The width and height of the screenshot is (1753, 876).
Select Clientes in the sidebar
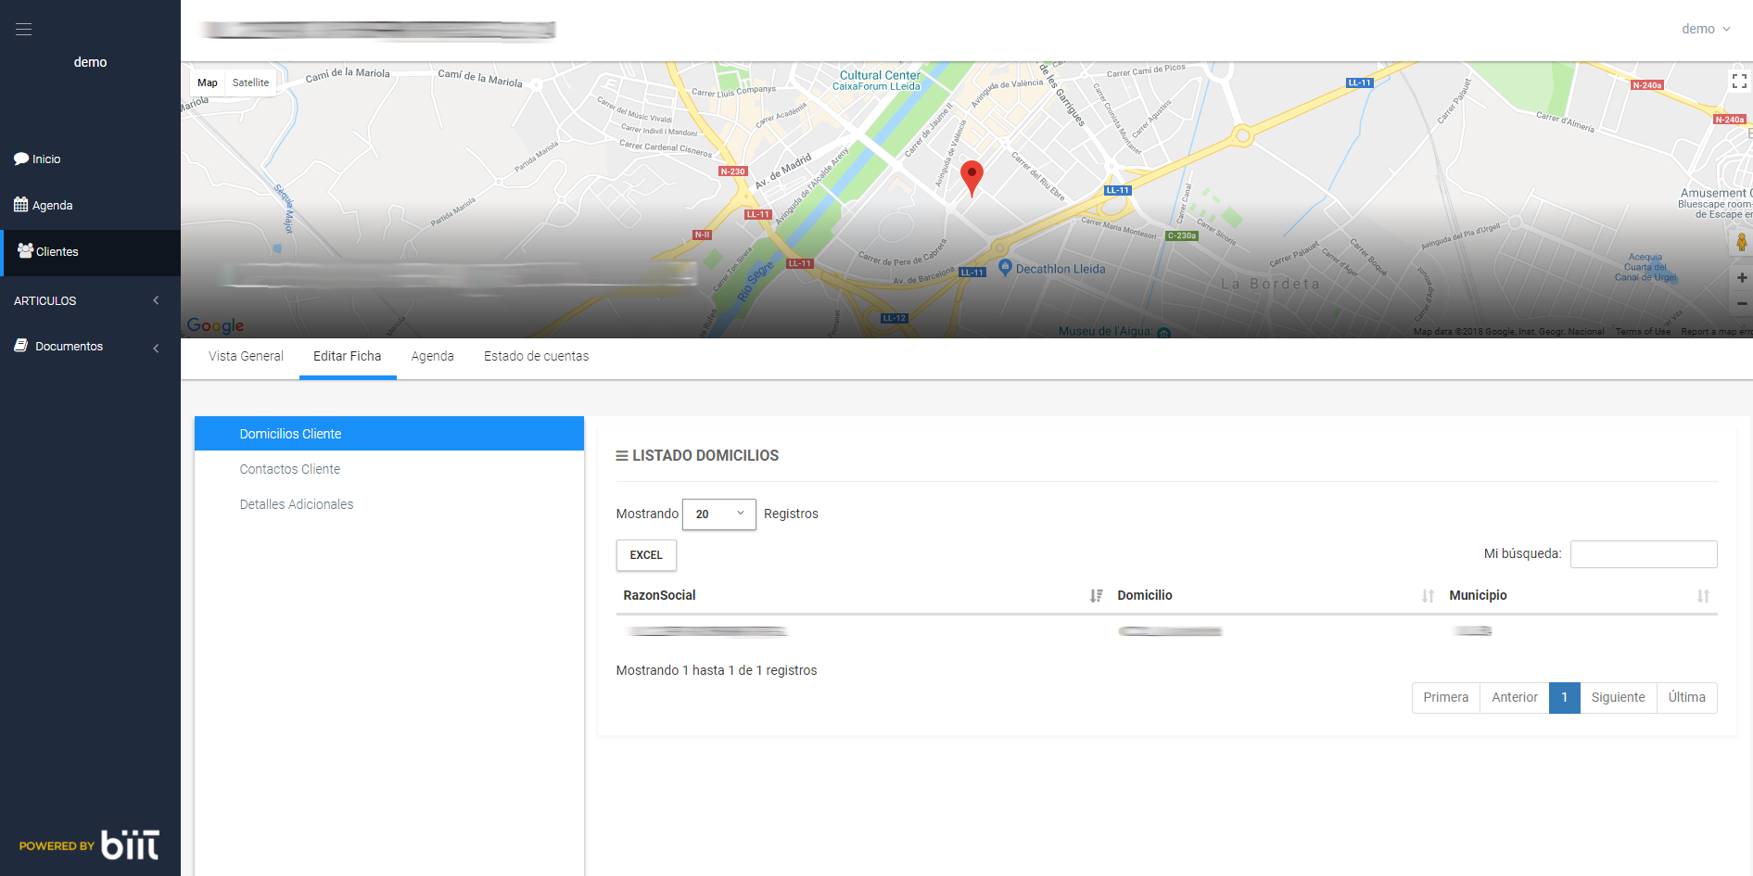(90, 252)
